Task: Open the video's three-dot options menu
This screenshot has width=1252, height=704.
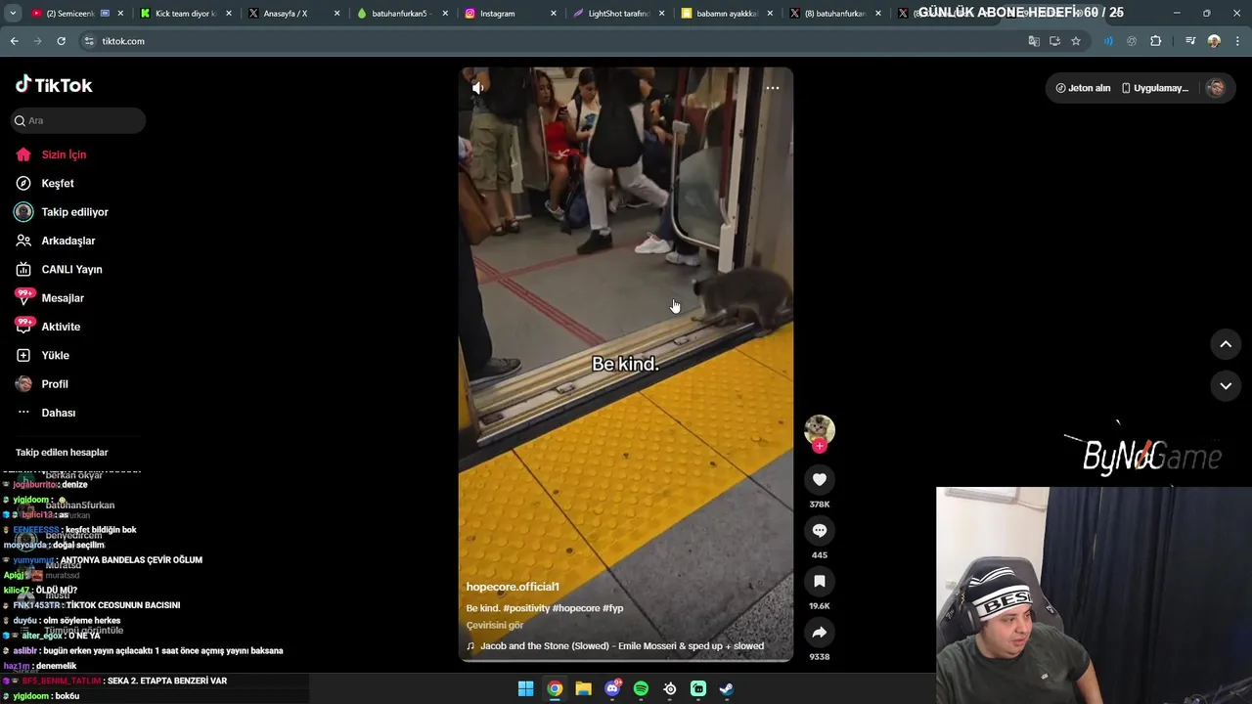Action: pyautogui.click(x=772, y=88)
